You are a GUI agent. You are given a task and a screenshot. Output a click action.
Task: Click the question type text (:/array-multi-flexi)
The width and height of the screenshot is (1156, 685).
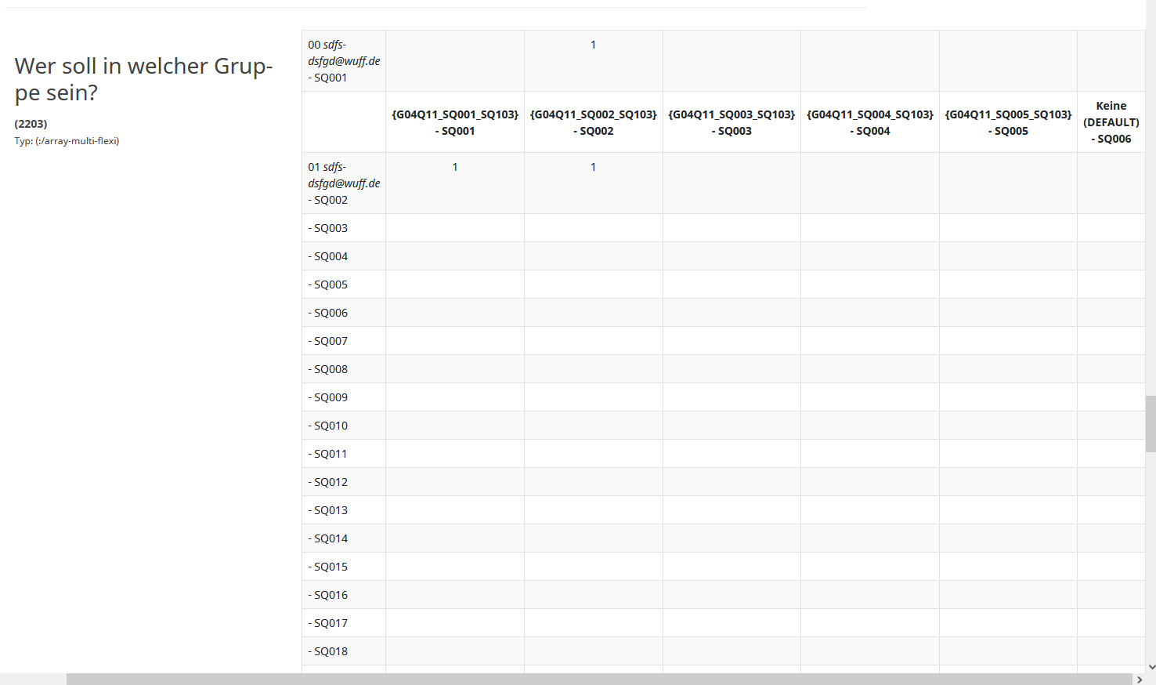click(x=67, y=141)
